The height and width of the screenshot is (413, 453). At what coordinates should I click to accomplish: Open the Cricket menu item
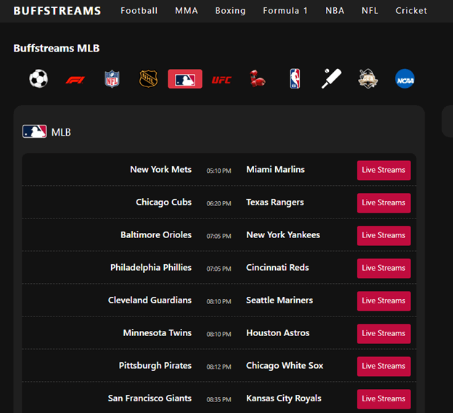411,11
